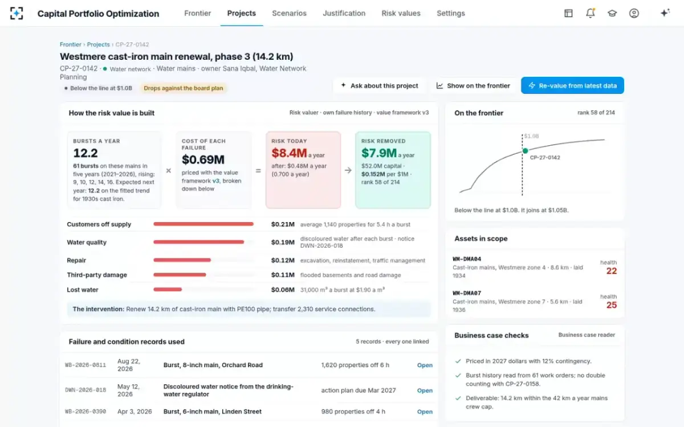
Task: Click 5 records every one linked label
Action: point(392,342)
